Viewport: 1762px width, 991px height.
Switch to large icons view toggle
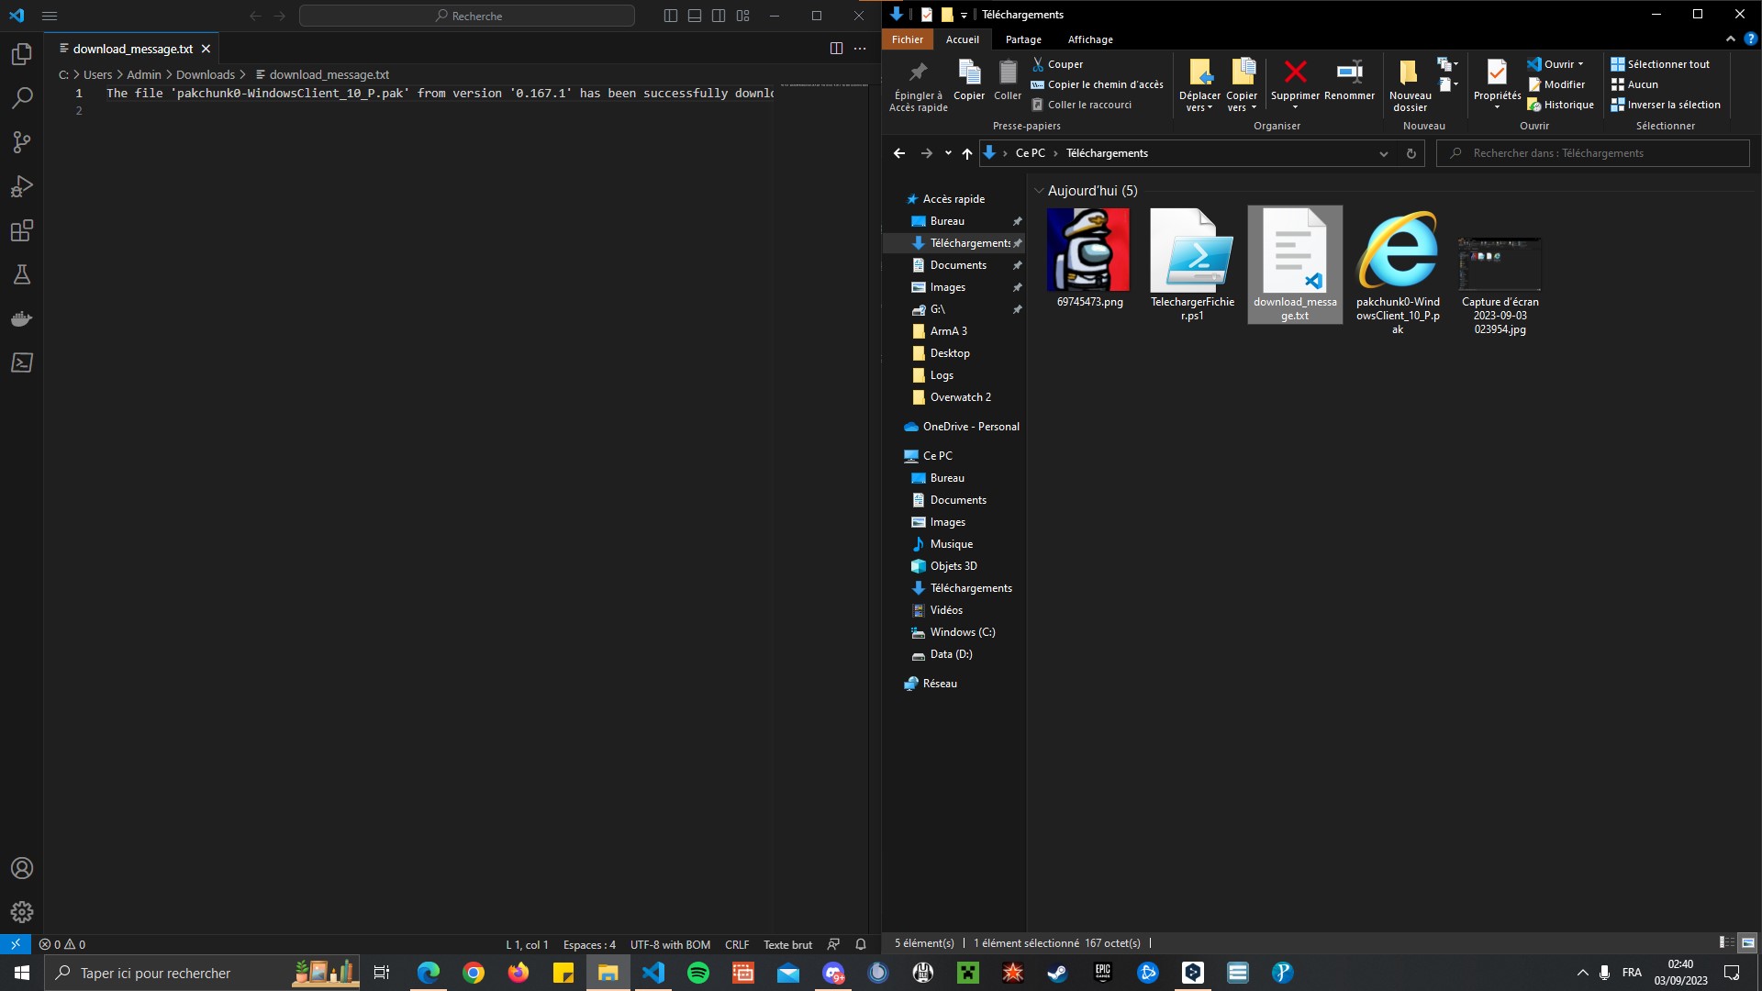[x=1747, y=942]
